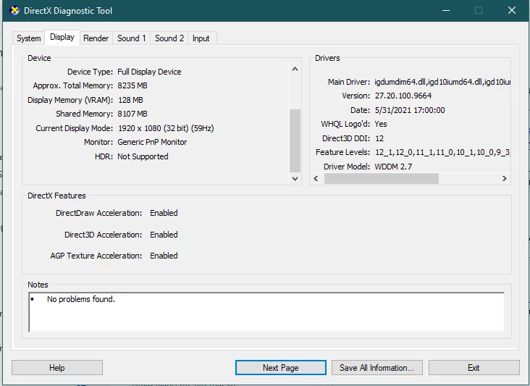The width and height of the screenshot is (530, 386).
Task: Switch to the Sound 1 tab
Action: coord(132,38)
